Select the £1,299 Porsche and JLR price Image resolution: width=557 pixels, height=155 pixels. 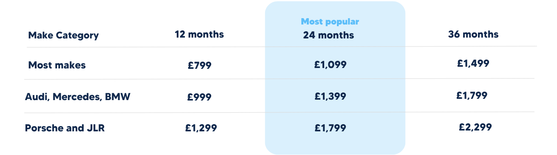click(201, 128)
